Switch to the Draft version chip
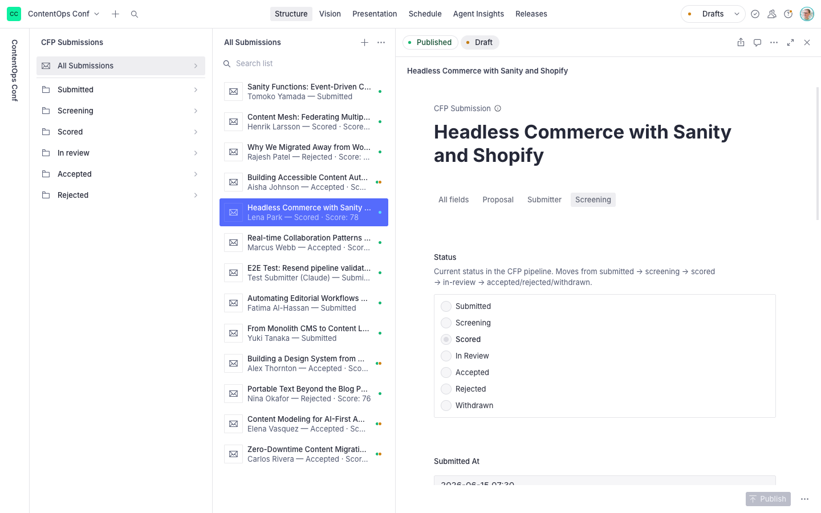The height and width of the screenshot is (513, 821). 479,42
